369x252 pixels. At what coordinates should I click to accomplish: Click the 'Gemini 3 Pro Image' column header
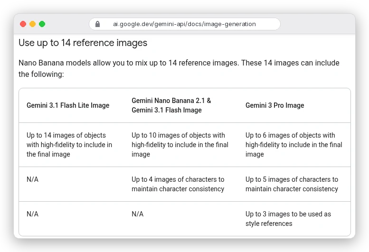click(x=274, y=105)
